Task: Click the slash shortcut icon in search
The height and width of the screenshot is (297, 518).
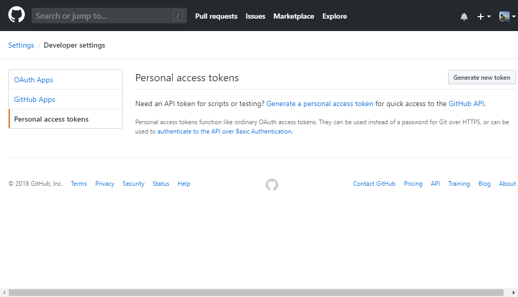Action: click(x=178, y=16)
